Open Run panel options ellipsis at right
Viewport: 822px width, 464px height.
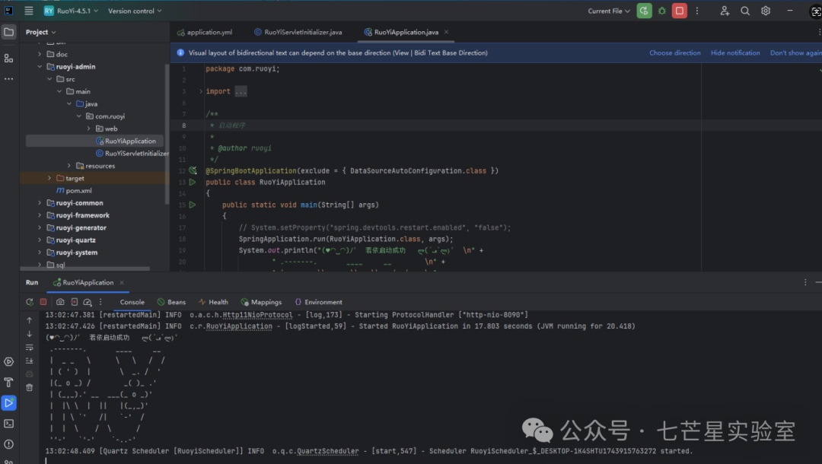805,282
